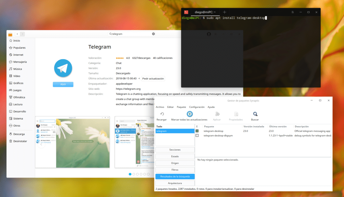Image resolution: width=344 pixels, height=197 pixels.
Task: Open Descarga downloads section
Action: point(17,134)
